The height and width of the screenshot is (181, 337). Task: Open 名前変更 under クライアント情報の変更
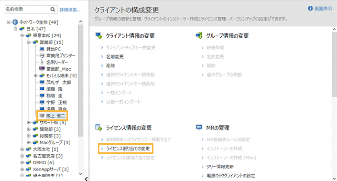115,57
